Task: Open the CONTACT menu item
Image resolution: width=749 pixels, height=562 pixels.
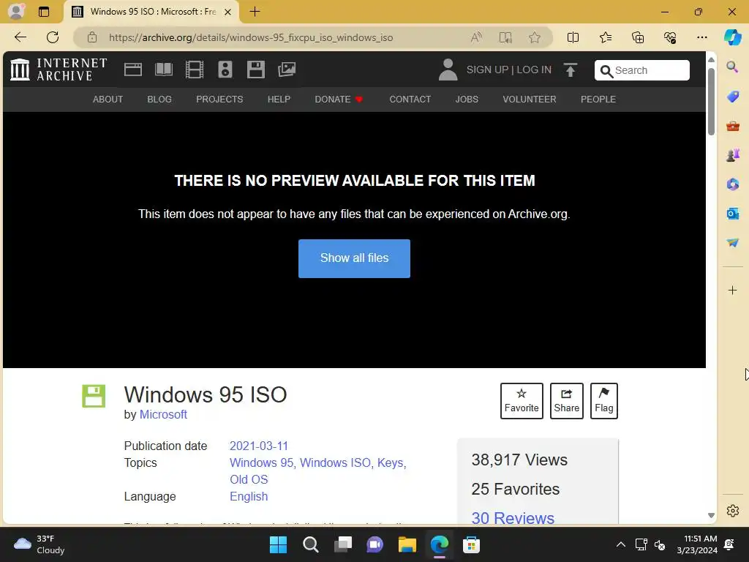Action: pos(410,100)
